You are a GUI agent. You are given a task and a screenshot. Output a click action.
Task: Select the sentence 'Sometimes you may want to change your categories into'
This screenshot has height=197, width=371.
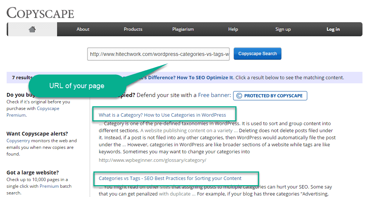point(186,151)
